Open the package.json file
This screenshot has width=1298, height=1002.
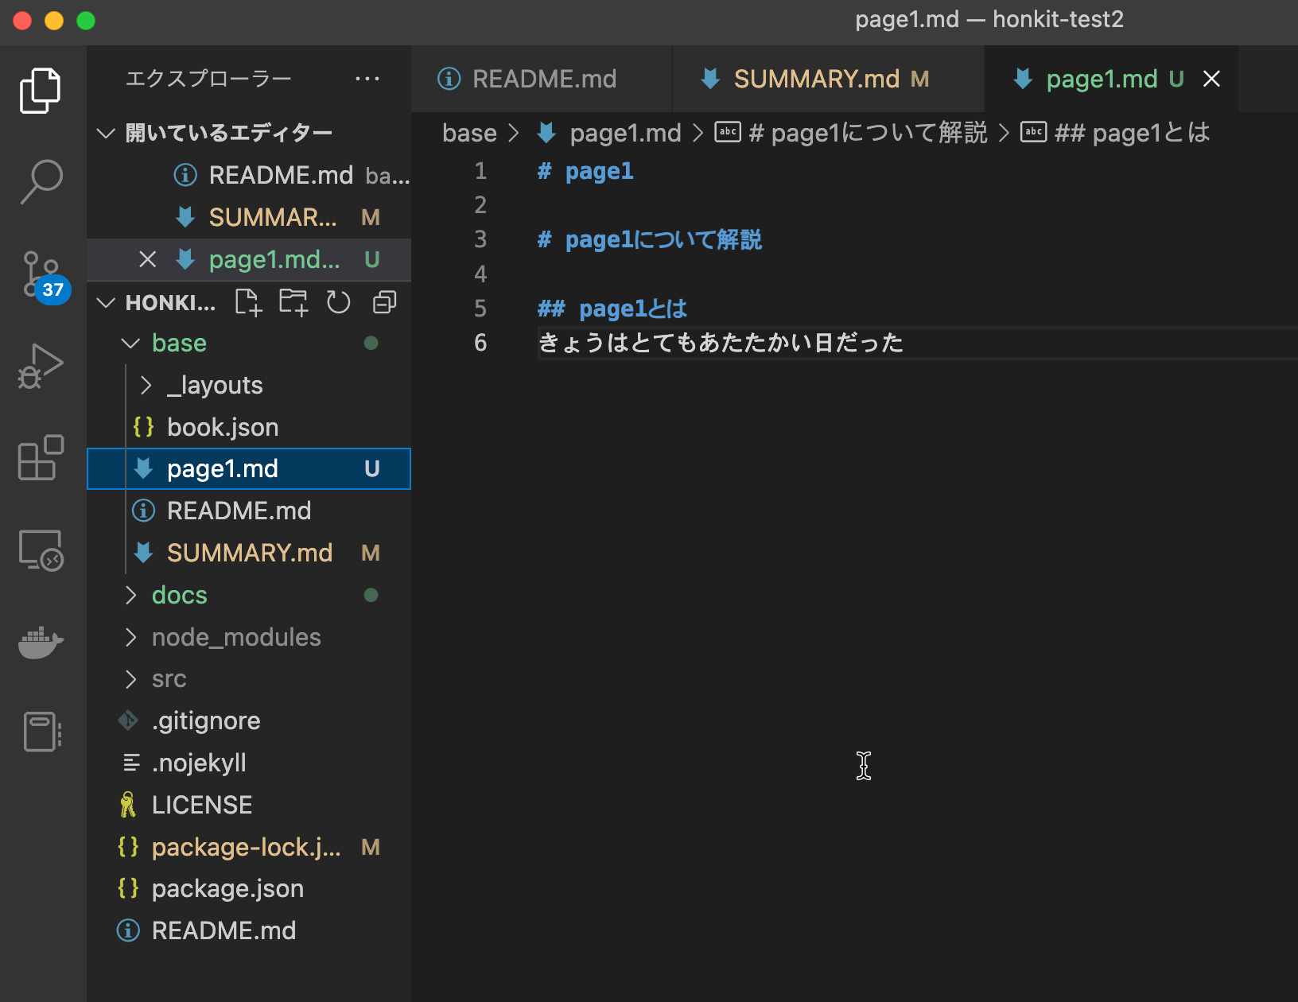[249, 888]
